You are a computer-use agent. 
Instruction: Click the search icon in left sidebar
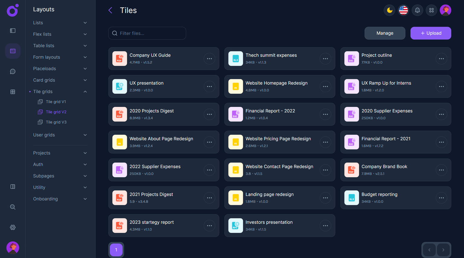(13, 207)
